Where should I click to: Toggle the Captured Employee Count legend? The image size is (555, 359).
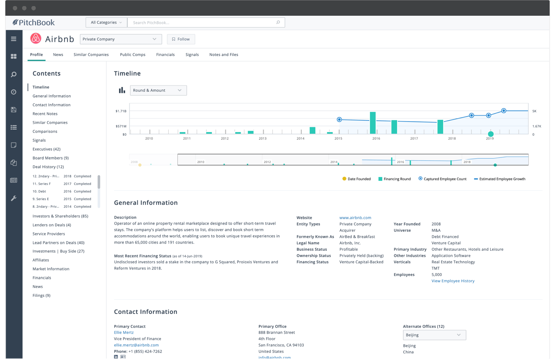pyautogui.click(x=442, y=179)
